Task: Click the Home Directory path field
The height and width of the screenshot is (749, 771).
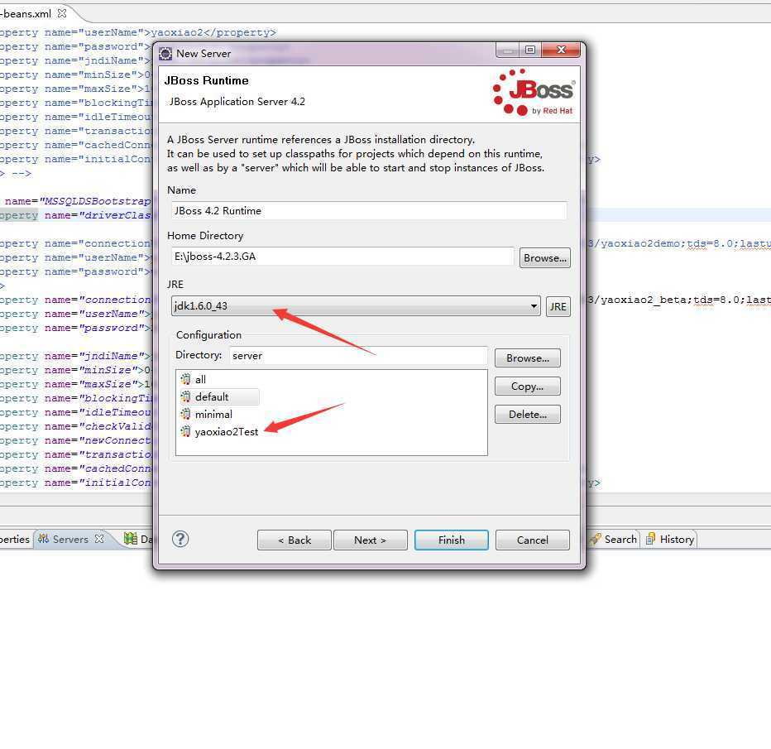Action: pyautogui.click(x=342, y=257)
